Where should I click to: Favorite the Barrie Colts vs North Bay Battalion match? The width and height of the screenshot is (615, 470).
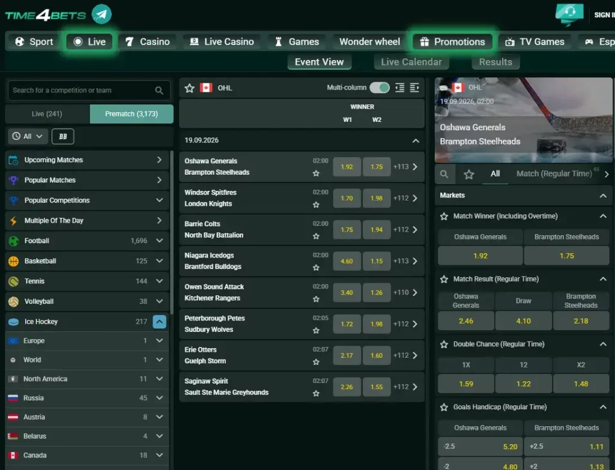click(316, 236)
